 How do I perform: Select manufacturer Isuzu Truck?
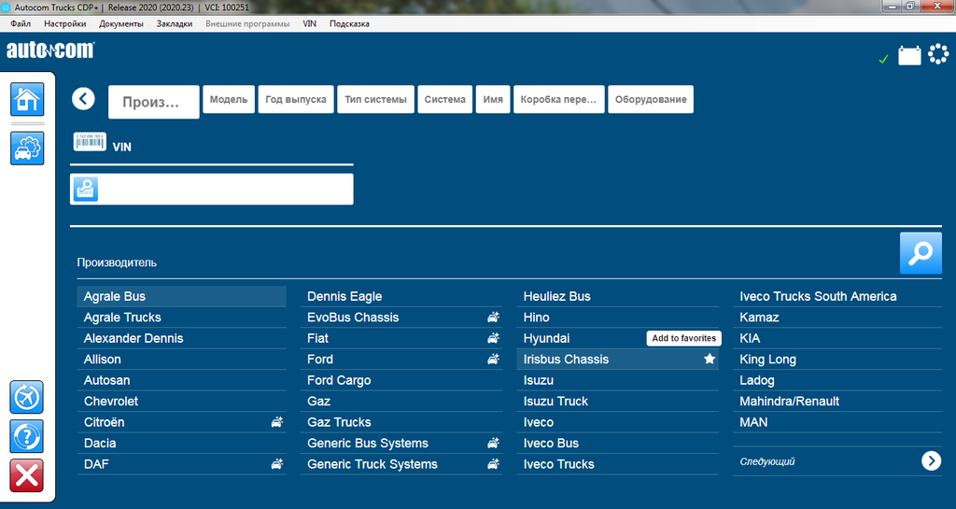[x=618, y=401]
